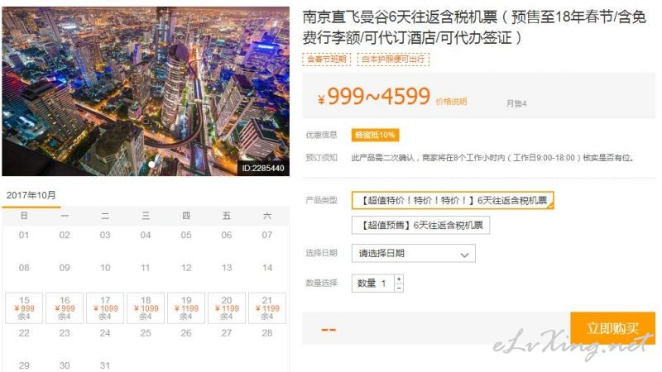Click the 蜂蜜抵10% discount badge
This screenshot has width=662, height=372.
tap(375, 135)
